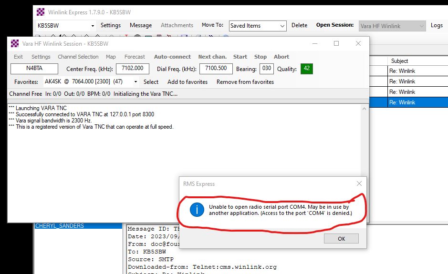Open Settings menu in Winlink Express main window

111,25
